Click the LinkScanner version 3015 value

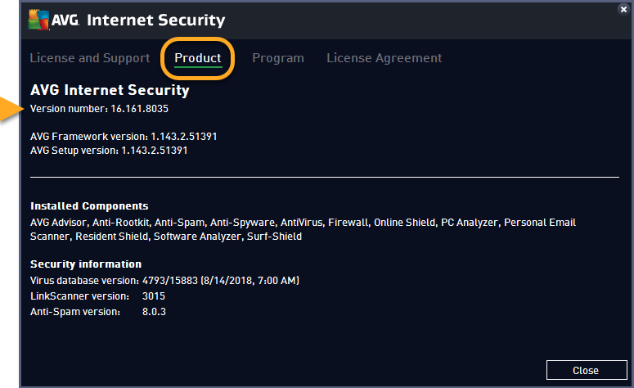[154, 296]
